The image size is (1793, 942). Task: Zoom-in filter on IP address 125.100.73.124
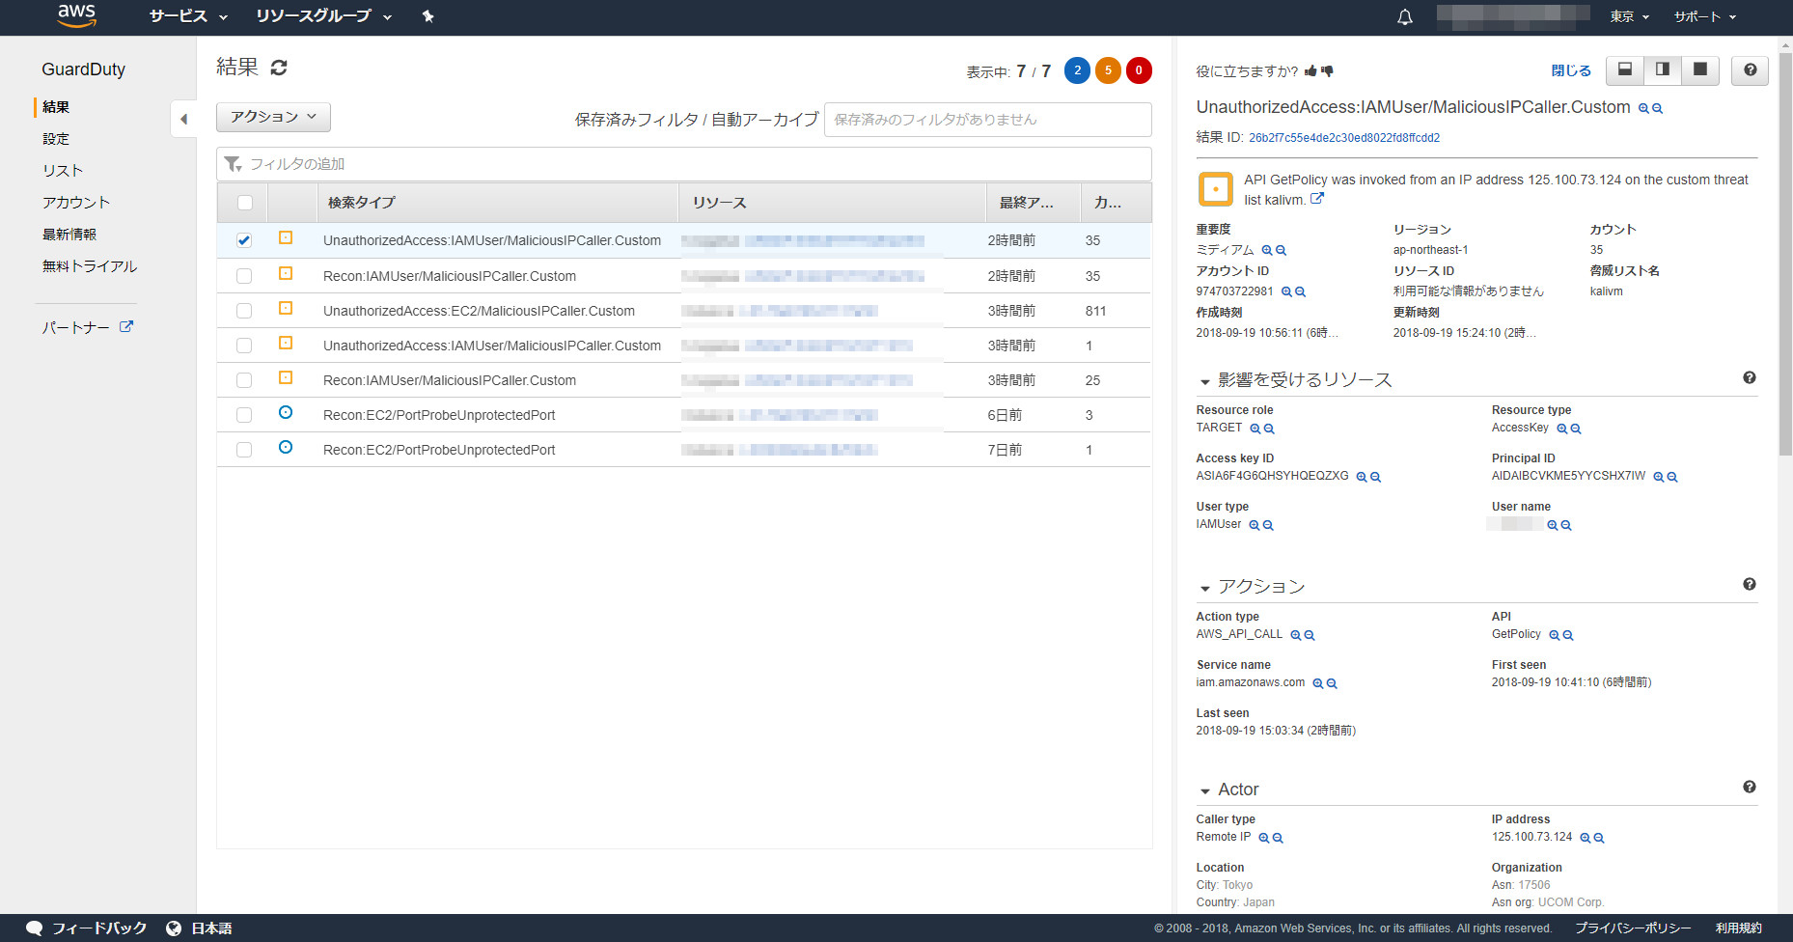tap(1585, 838)
